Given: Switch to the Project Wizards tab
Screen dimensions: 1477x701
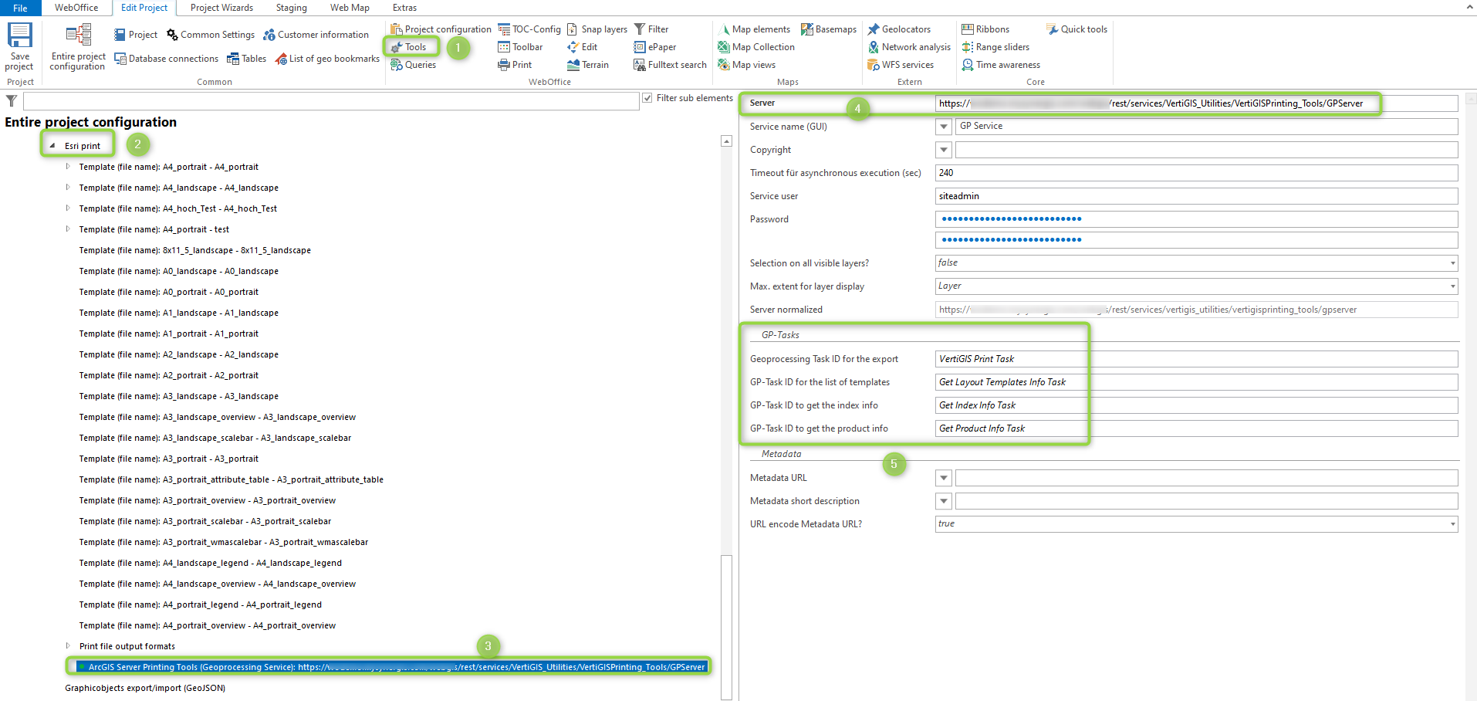Looking at the screenshot, I should (221, 8).
